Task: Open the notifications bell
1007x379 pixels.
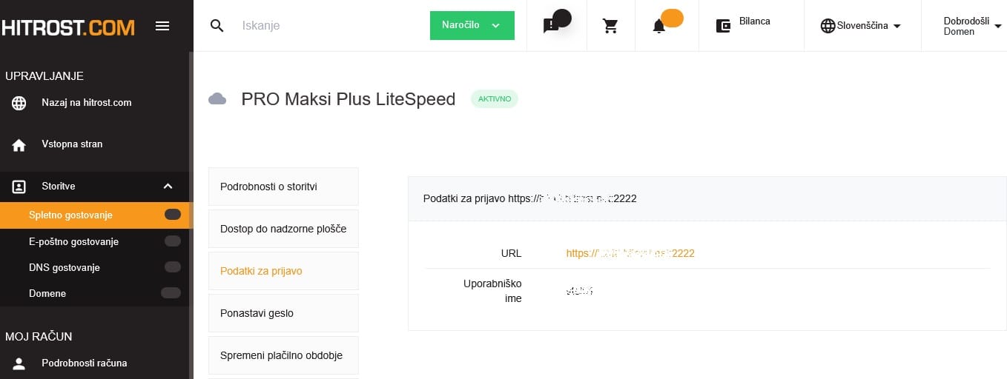Action: [x=658, y=27]
